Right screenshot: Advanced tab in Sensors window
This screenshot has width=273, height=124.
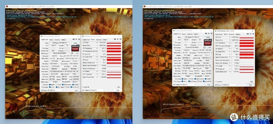[x=231, y=34]
